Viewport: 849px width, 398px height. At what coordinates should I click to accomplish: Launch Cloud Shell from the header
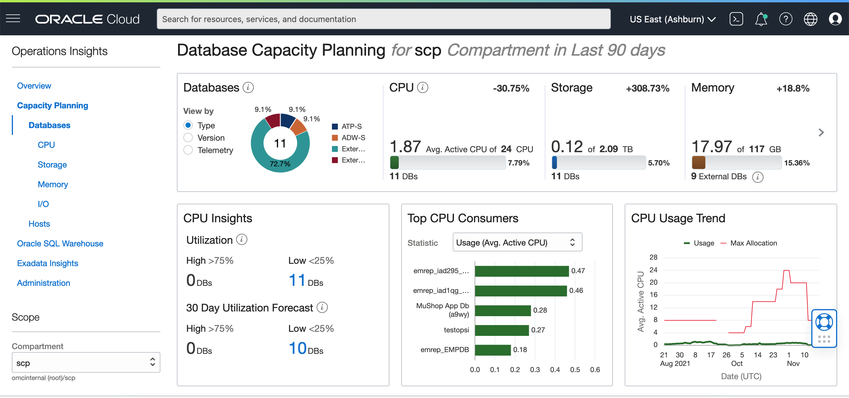pyautogui.click(x=736, y=19)
